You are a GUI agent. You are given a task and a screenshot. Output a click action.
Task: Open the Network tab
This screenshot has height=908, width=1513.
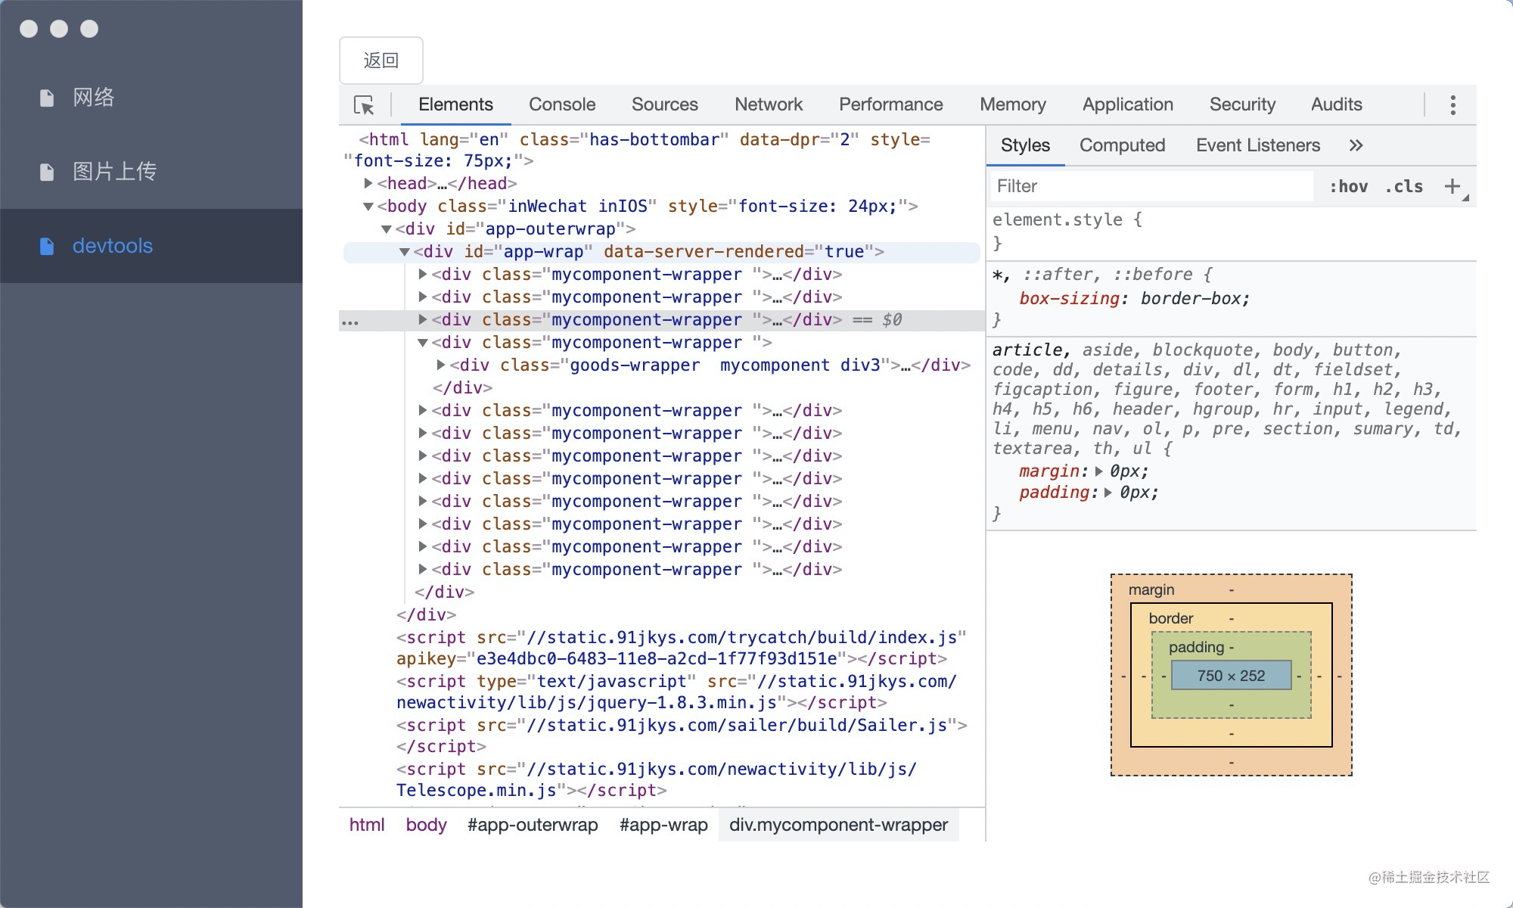(769, 104)
